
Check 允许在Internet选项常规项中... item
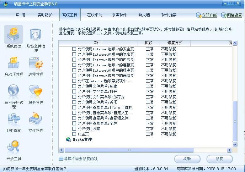(74, 81)
